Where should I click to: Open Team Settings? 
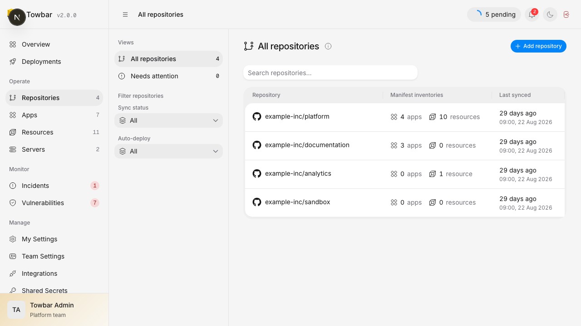[x=54, y=256]
